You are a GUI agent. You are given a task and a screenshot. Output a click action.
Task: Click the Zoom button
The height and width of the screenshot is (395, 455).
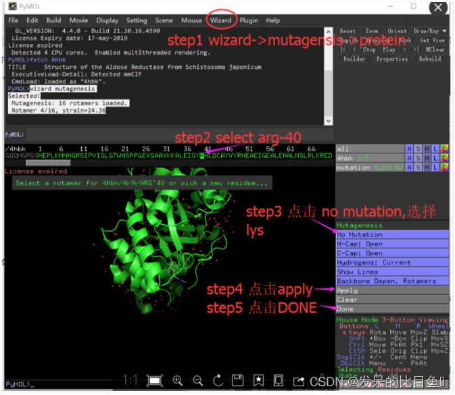pyautogui.click(x=372, y=30)
